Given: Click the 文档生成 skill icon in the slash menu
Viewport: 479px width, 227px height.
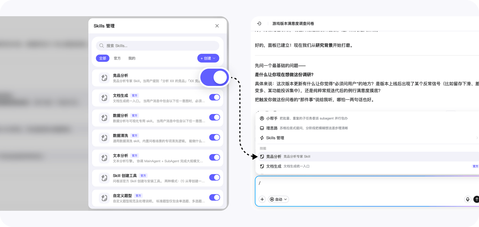Looking at the screenshot, I should pos(262,166).
